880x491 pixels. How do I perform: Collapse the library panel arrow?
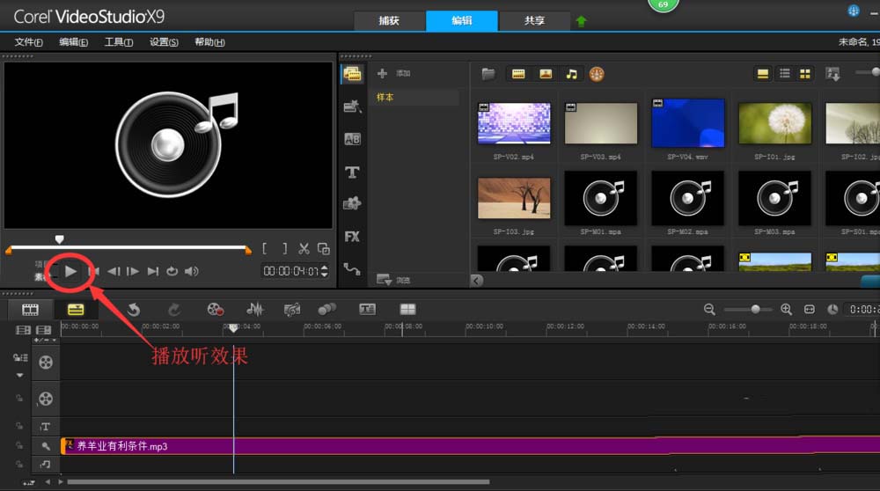point(476,281)
